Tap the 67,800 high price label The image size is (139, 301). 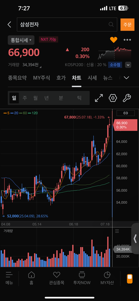tap(84, 117)
